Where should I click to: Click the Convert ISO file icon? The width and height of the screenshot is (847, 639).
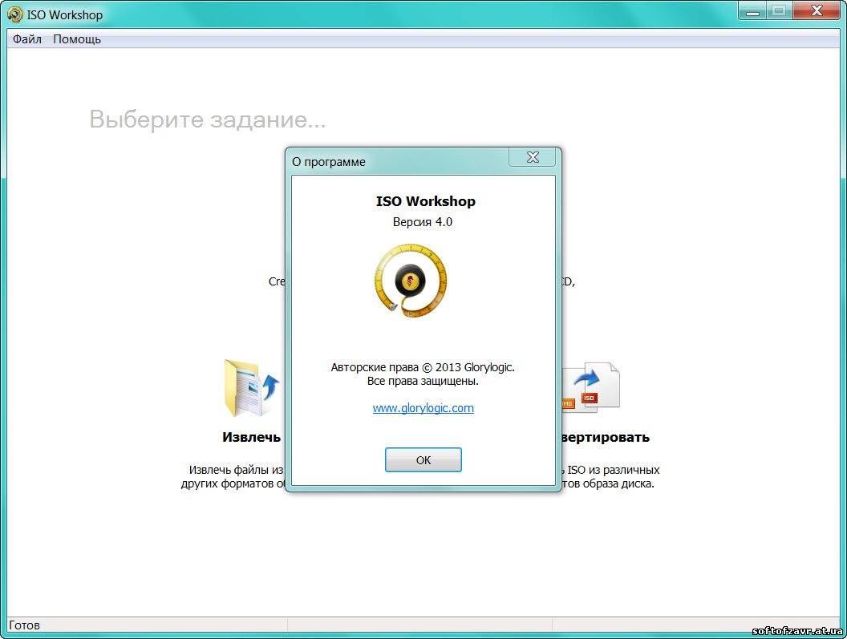(591, 388)
